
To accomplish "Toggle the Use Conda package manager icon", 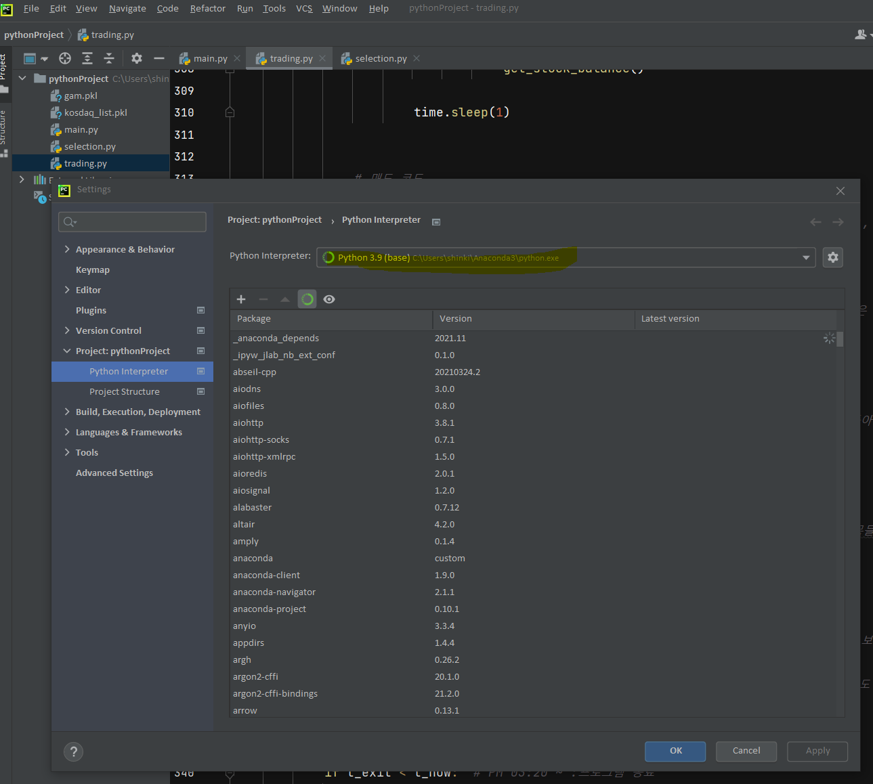I will click(307, 299).
